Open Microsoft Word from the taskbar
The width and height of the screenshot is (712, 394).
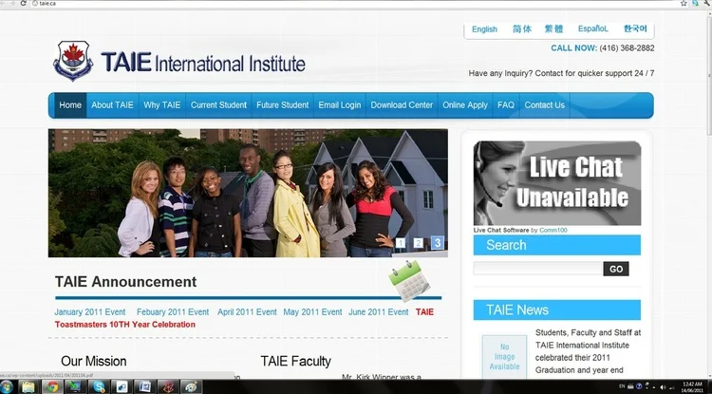(145, 387)
